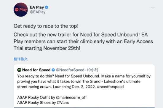Click the 翻译推文 translate tweet link
Screen dimensions: 163x108
(x=20, y=59)
